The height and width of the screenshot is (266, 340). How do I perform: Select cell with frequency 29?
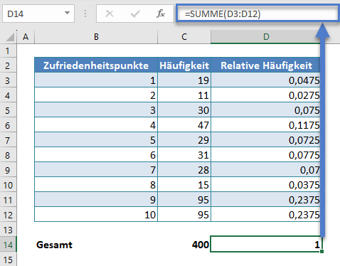184,140
